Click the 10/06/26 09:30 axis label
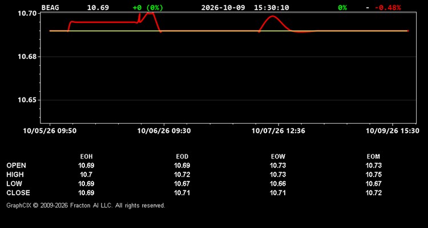428x228 pixels. coord(164,131)
